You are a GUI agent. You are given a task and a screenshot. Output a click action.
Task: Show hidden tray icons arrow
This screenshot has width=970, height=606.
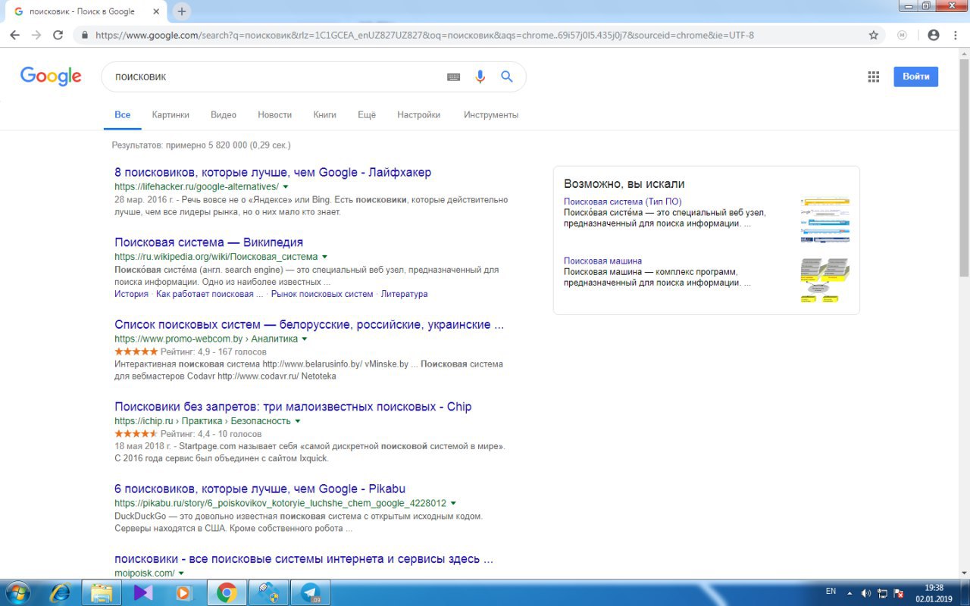[850, 592]
